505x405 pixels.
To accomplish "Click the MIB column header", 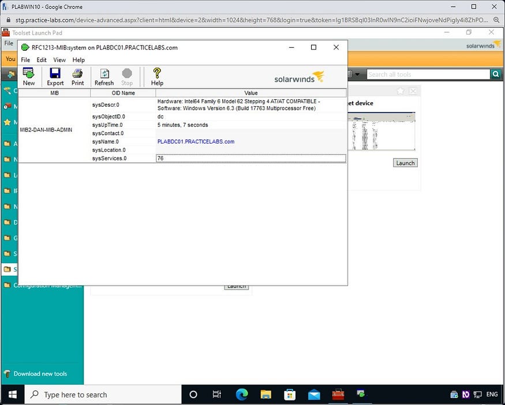I will [54, 93].
